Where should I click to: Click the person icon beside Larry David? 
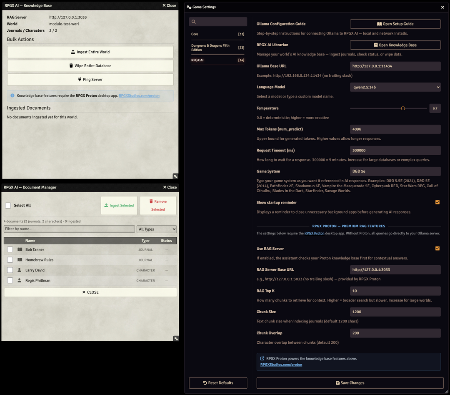click(20, 270)
